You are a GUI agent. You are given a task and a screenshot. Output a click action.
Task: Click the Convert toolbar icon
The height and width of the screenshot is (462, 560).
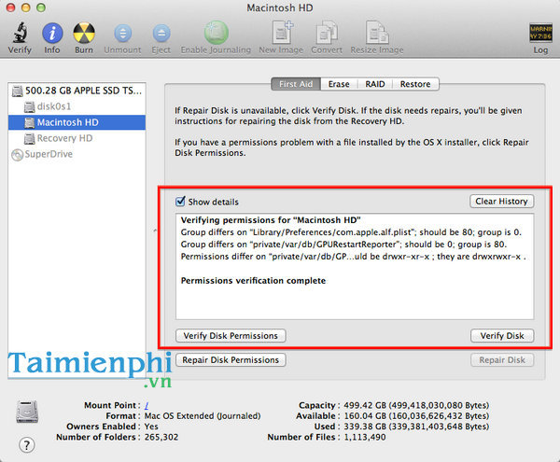327,33
